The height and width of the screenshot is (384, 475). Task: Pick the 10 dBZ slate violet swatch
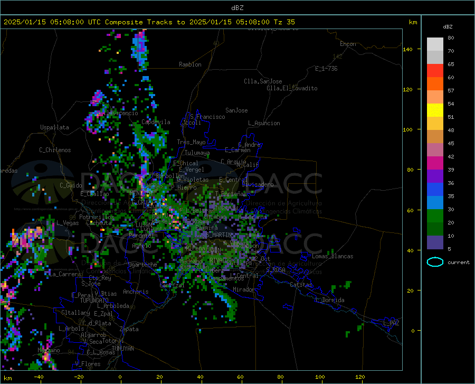click(x=435, y=242)
